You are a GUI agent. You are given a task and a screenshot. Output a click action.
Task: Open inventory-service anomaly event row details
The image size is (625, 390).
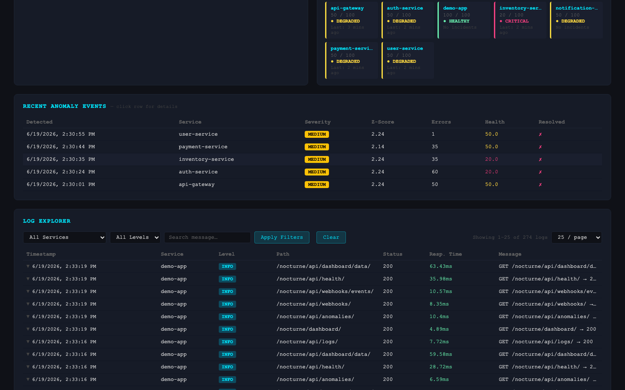pos(312,159)
